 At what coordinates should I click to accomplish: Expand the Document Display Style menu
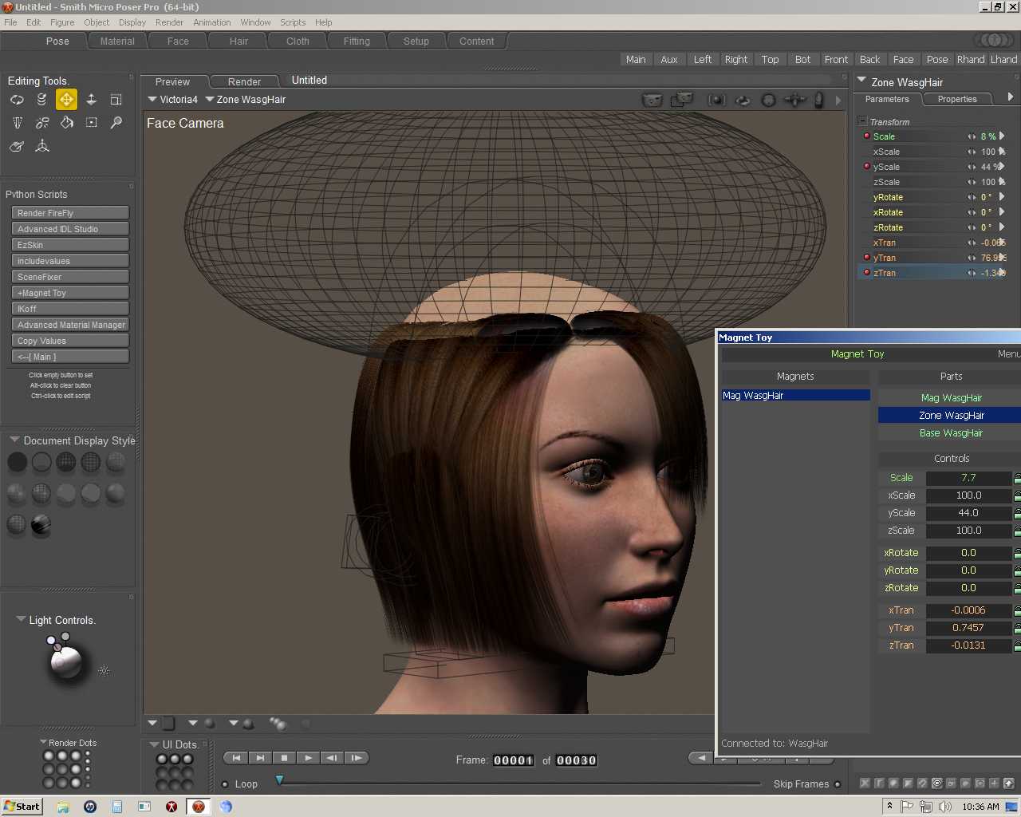point(14,440)
